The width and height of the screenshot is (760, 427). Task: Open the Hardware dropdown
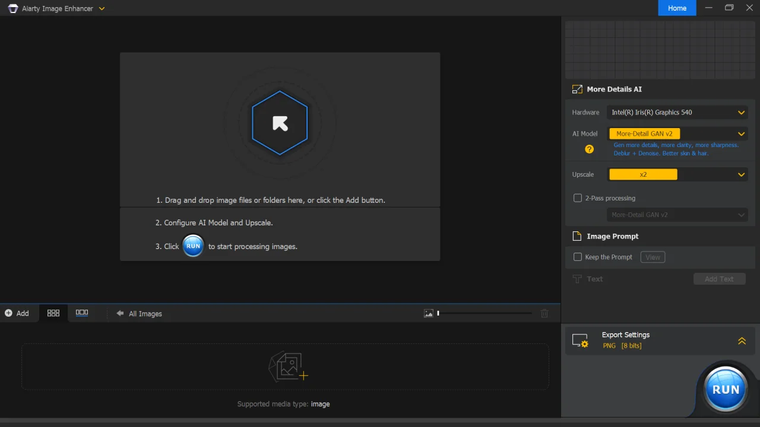[678, 112]
